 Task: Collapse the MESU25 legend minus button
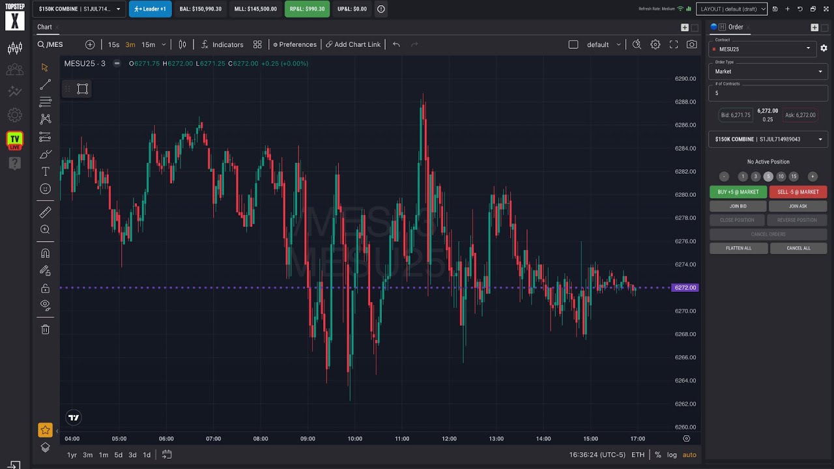click(x=117, y=63)
